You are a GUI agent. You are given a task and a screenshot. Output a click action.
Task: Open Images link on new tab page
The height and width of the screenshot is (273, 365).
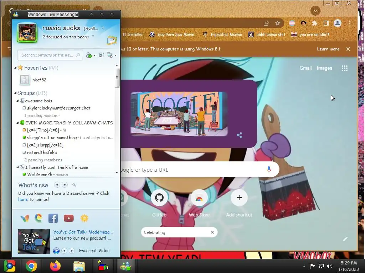pos(324,68)
